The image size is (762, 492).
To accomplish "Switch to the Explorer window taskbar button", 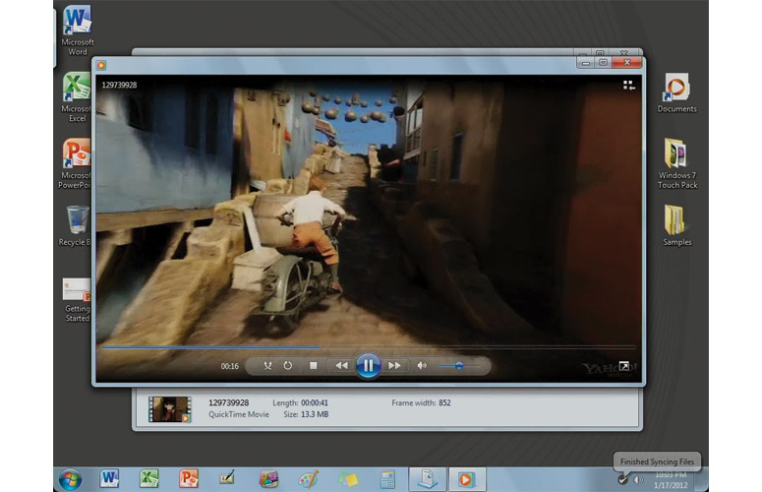I will pos(428,479).
